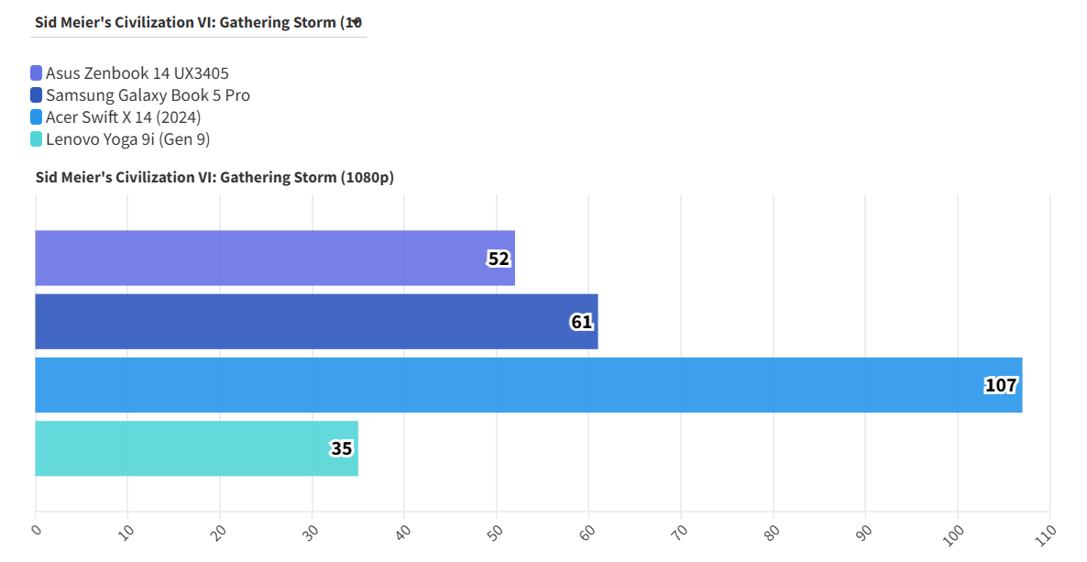The width and height of the screenshot is (1087, 562).
Task: Click the Acer Swift X 14 legend swatch
Action: click(x=37, y=117)
